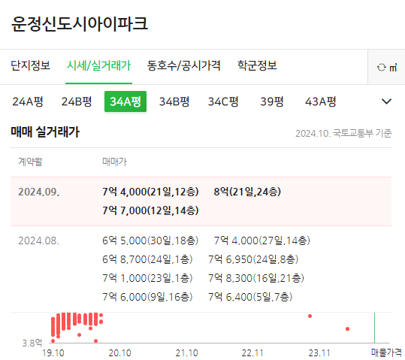Open the 학군정보 tab
The height and width of the screenshot is (360, 405).
pyautogui.click(x=257, y=65)
